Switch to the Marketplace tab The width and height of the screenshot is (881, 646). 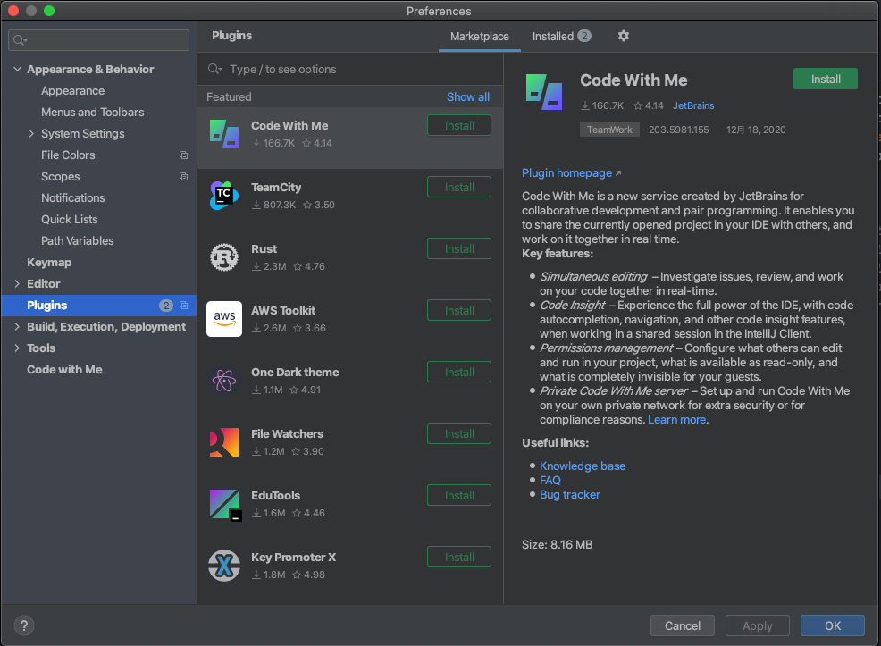click(479, 36)
